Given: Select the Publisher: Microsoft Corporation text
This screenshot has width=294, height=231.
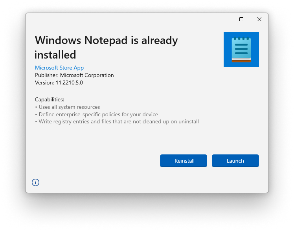Looking at the screenshot, I should click(74, 75).
